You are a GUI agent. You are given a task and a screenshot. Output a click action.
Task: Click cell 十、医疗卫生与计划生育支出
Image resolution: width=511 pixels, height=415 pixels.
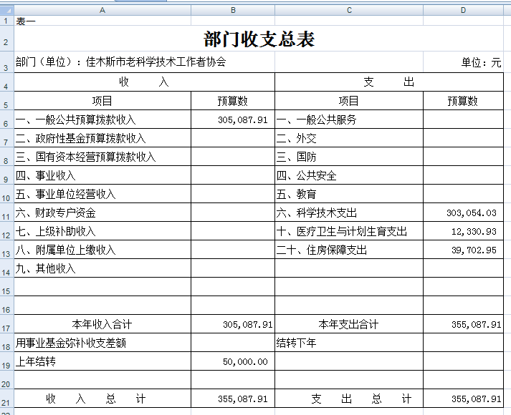[349, 231]
